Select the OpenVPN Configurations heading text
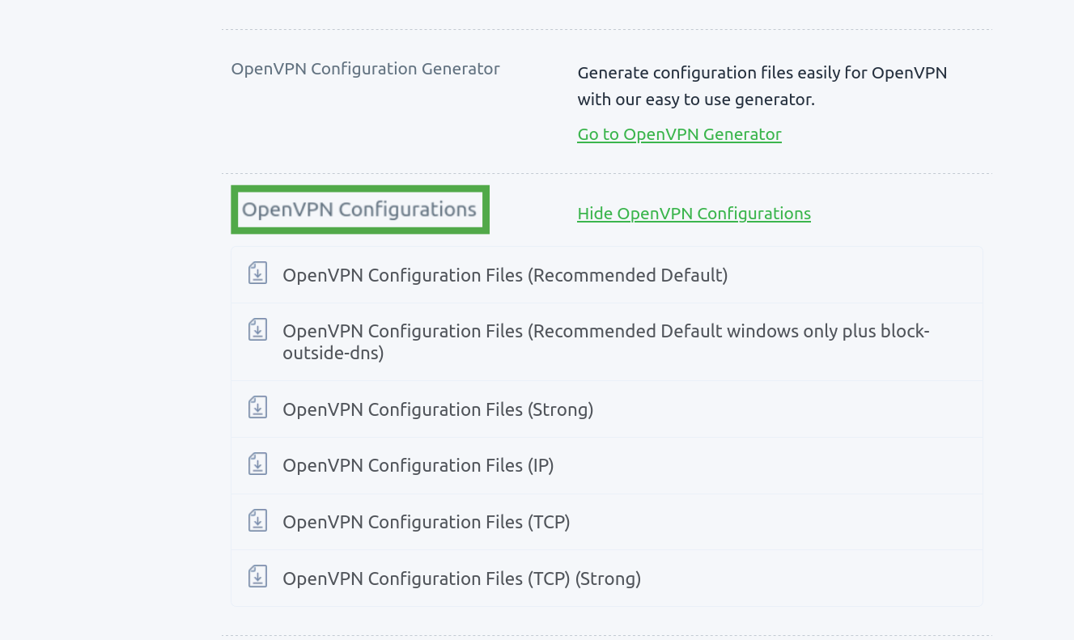Image resolution: width=1074 pixels, height=640 pixels. [x=359, y=210]
